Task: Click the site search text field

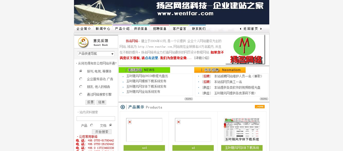Action: (x=96, y=119)
